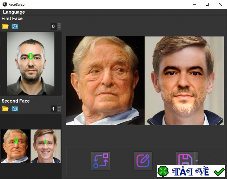Open folder icon under Second Face
227x179 pixels.
[5, 109]
